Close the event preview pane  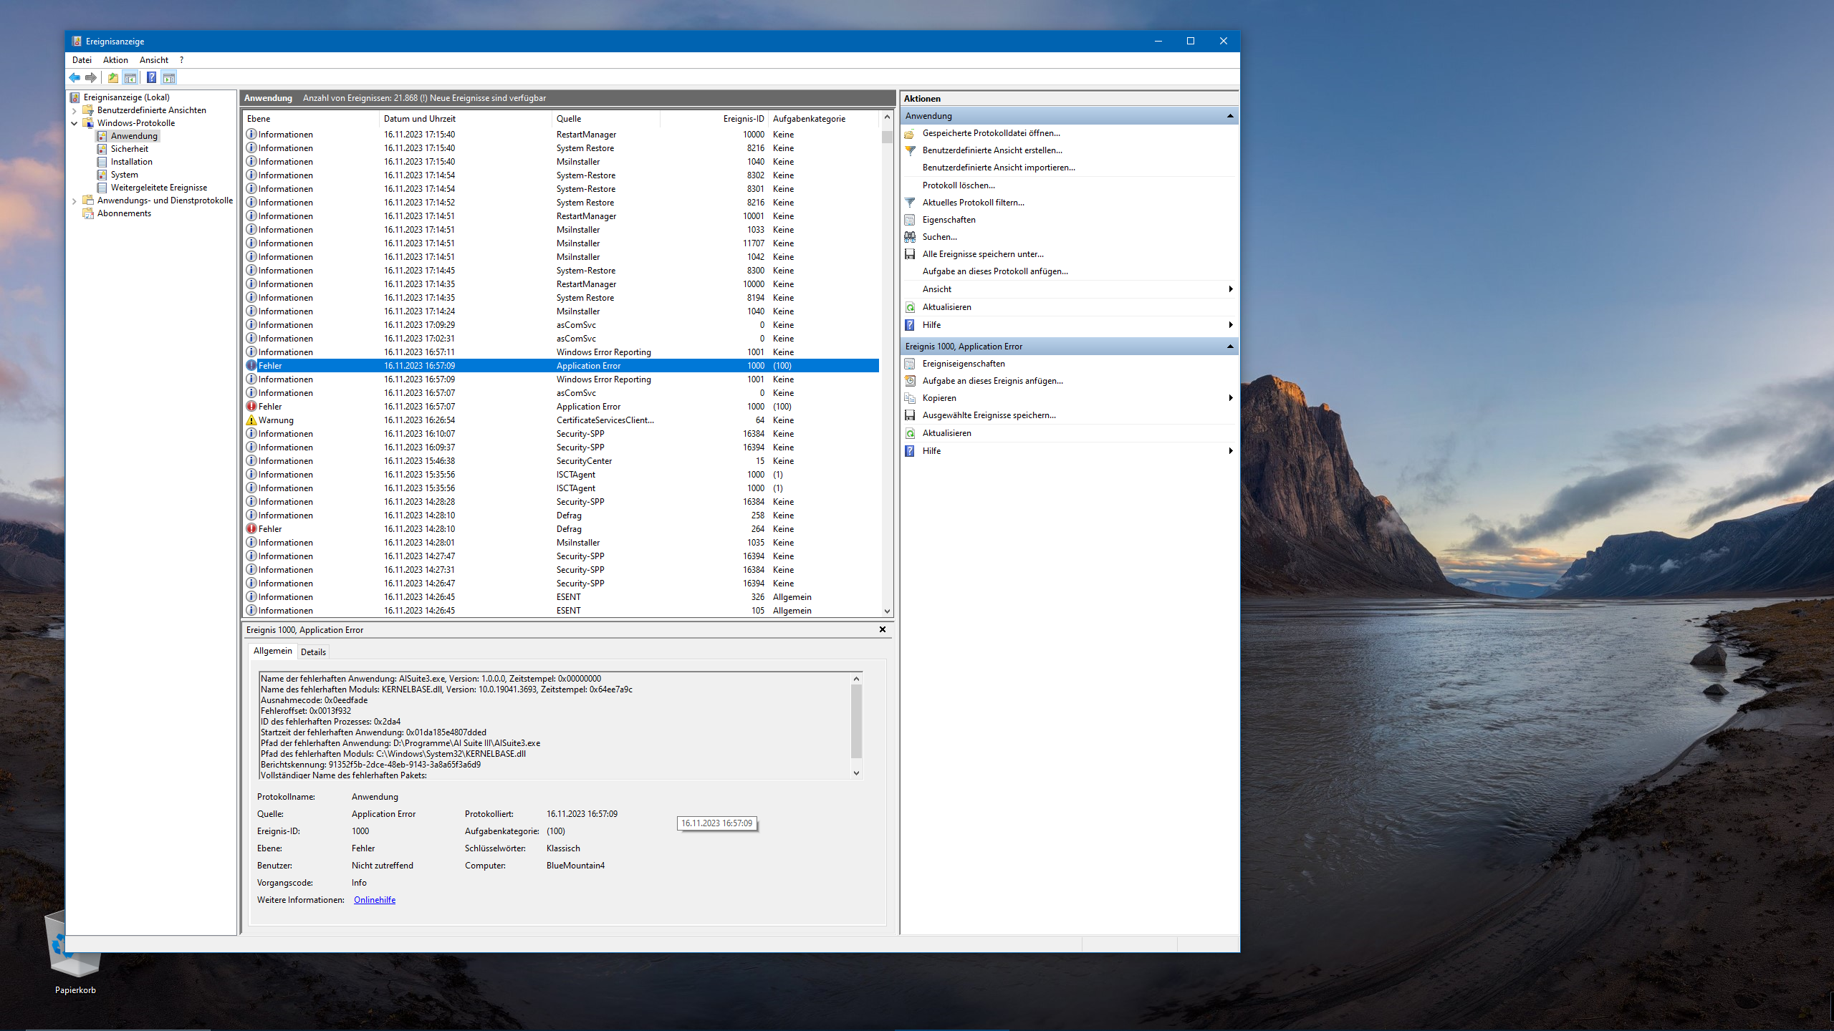point(883,629)
